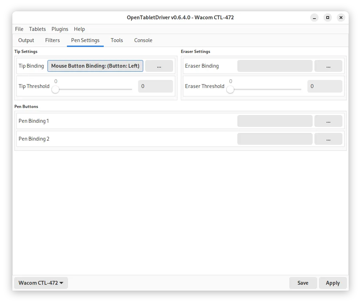Open Tip Binding advanced editor ellipsis button
Screen dimensions: 361x304
(159, 66)
